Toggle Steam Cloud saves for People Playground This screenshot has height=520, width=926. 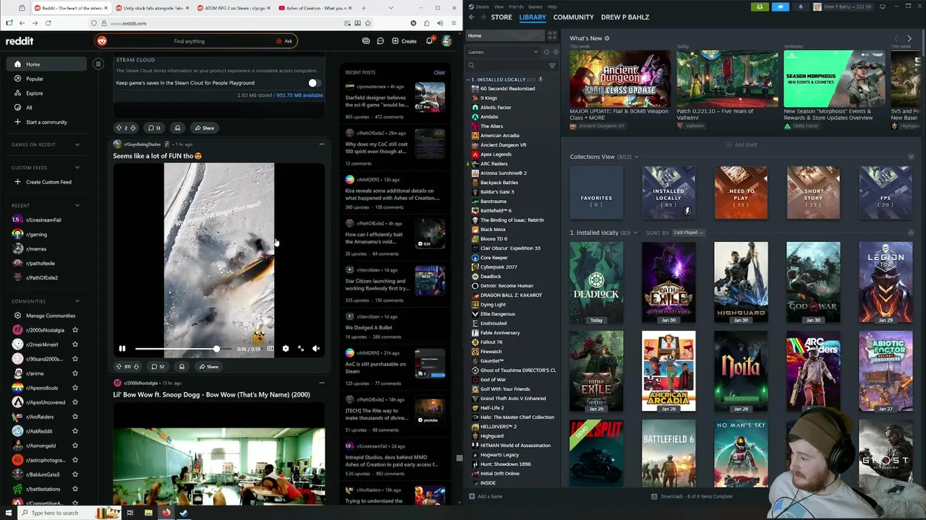313,83
